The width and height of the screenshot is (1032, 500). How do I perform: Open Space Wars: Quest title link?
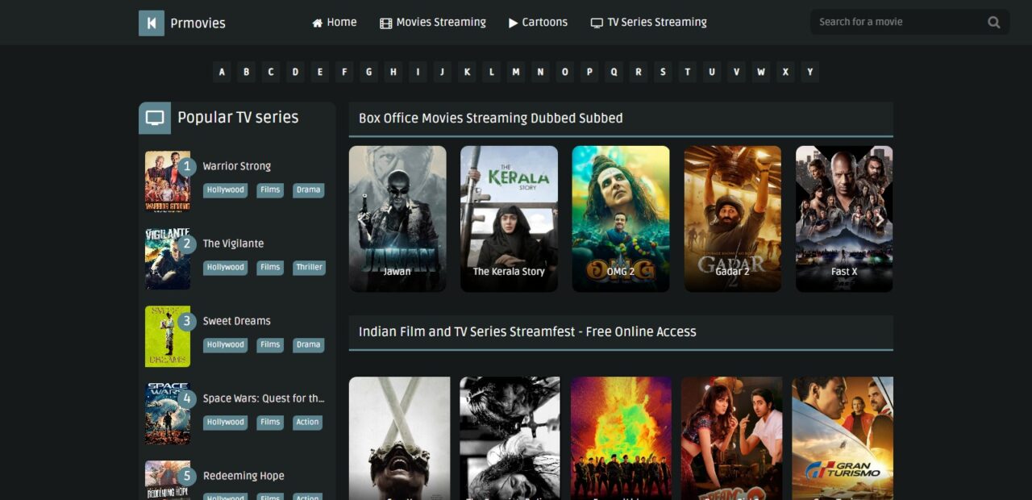[x=264, y=398]
